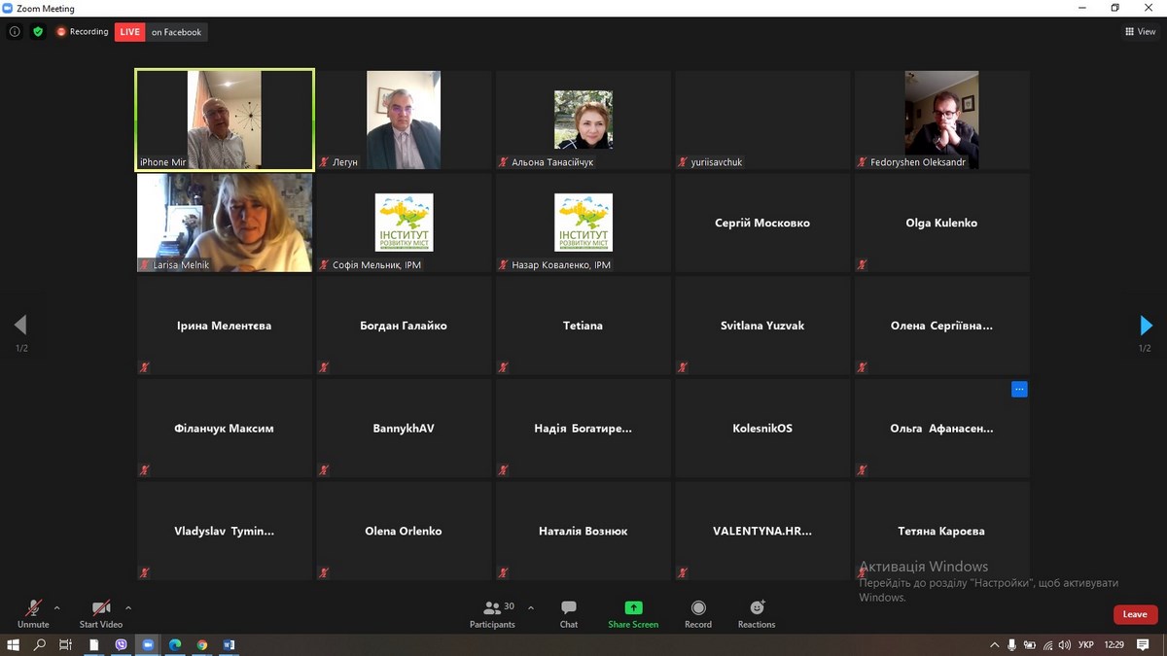Image resolution: width=1167 pixels, height=656 pixels.
Task: Open the View layout menu
Action: click(x=1141, y=32)
